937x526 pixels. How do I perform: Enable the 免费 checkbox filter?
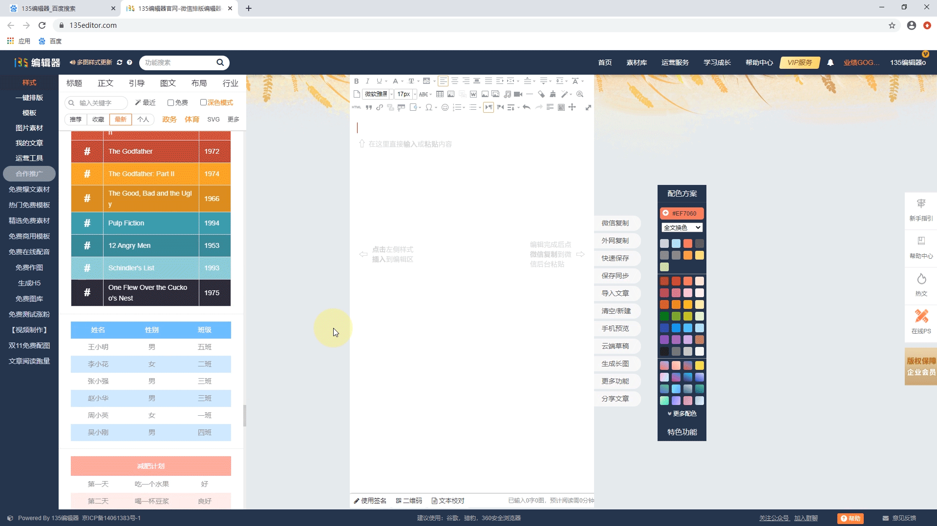click(170, 102)
